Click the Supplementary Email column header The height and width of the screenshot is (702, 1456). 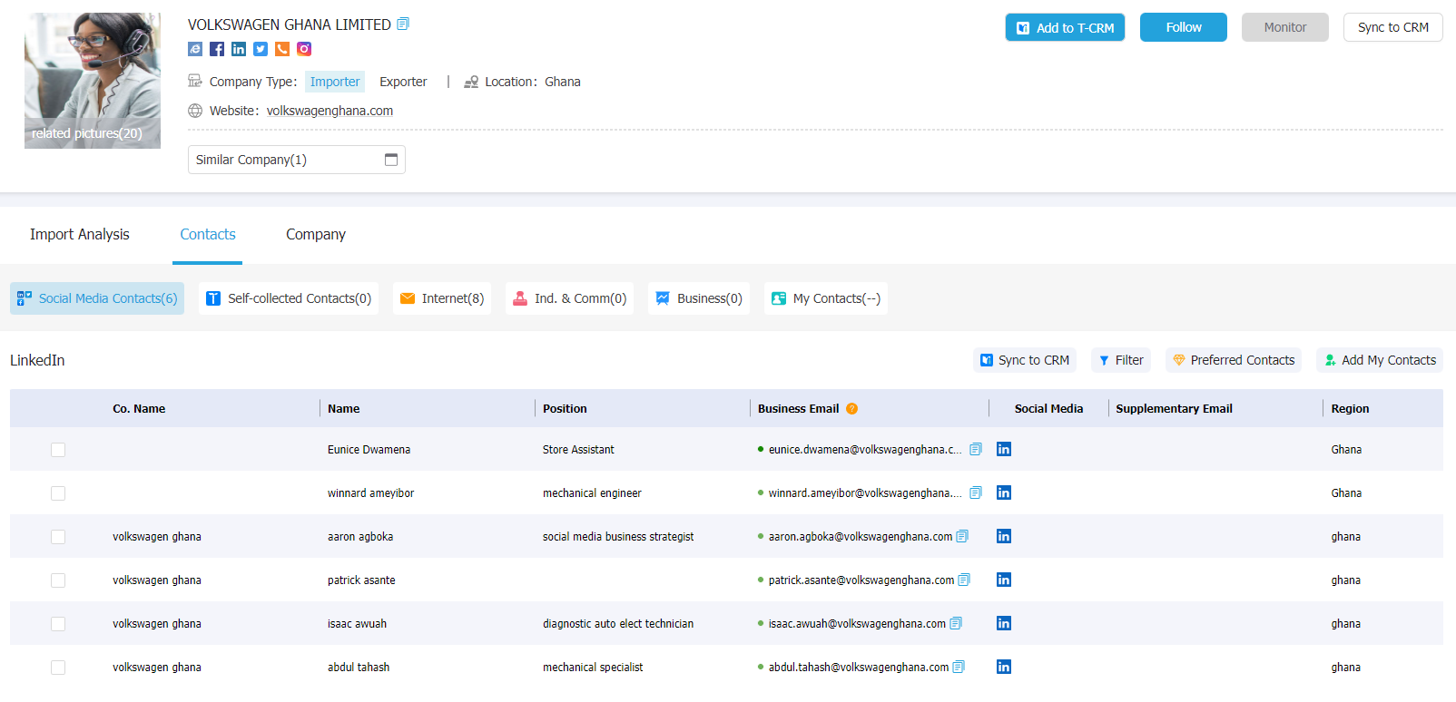pyautogui.click(x=1174, y=409)
